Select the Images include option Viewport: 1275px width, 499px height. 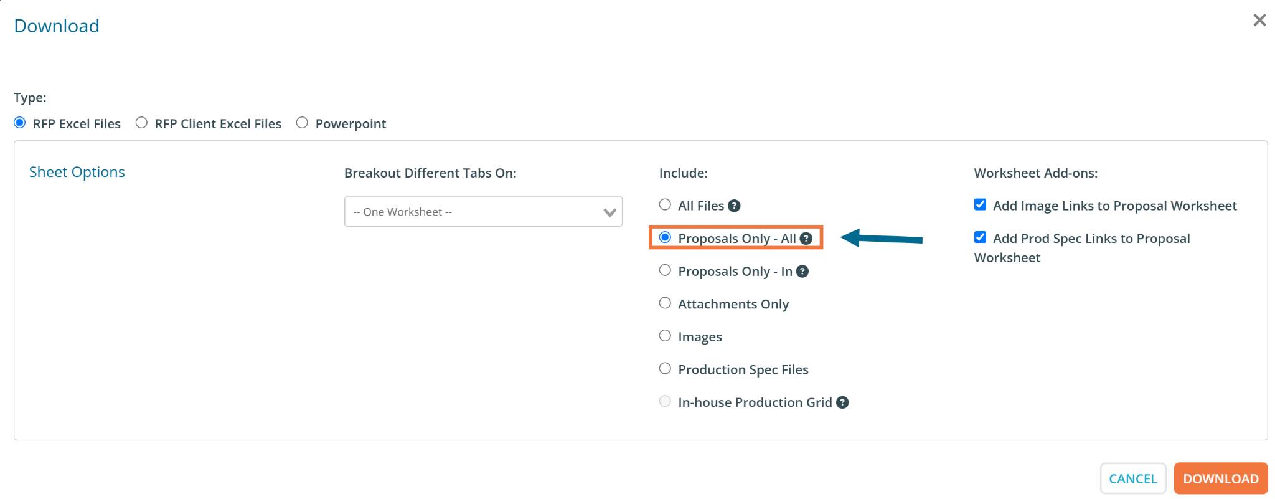click(x=665, y=336)
